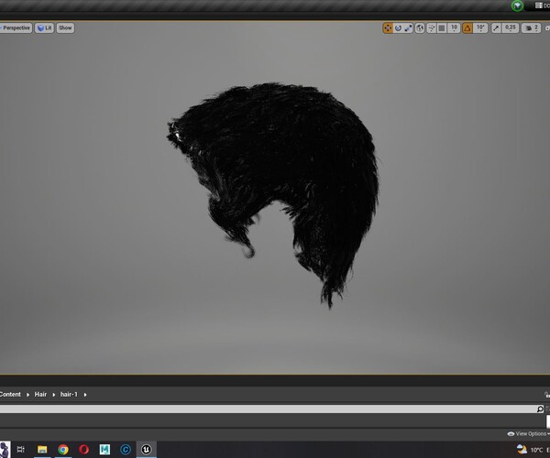
Task: Open View Options menu
Action: (528, 434)
